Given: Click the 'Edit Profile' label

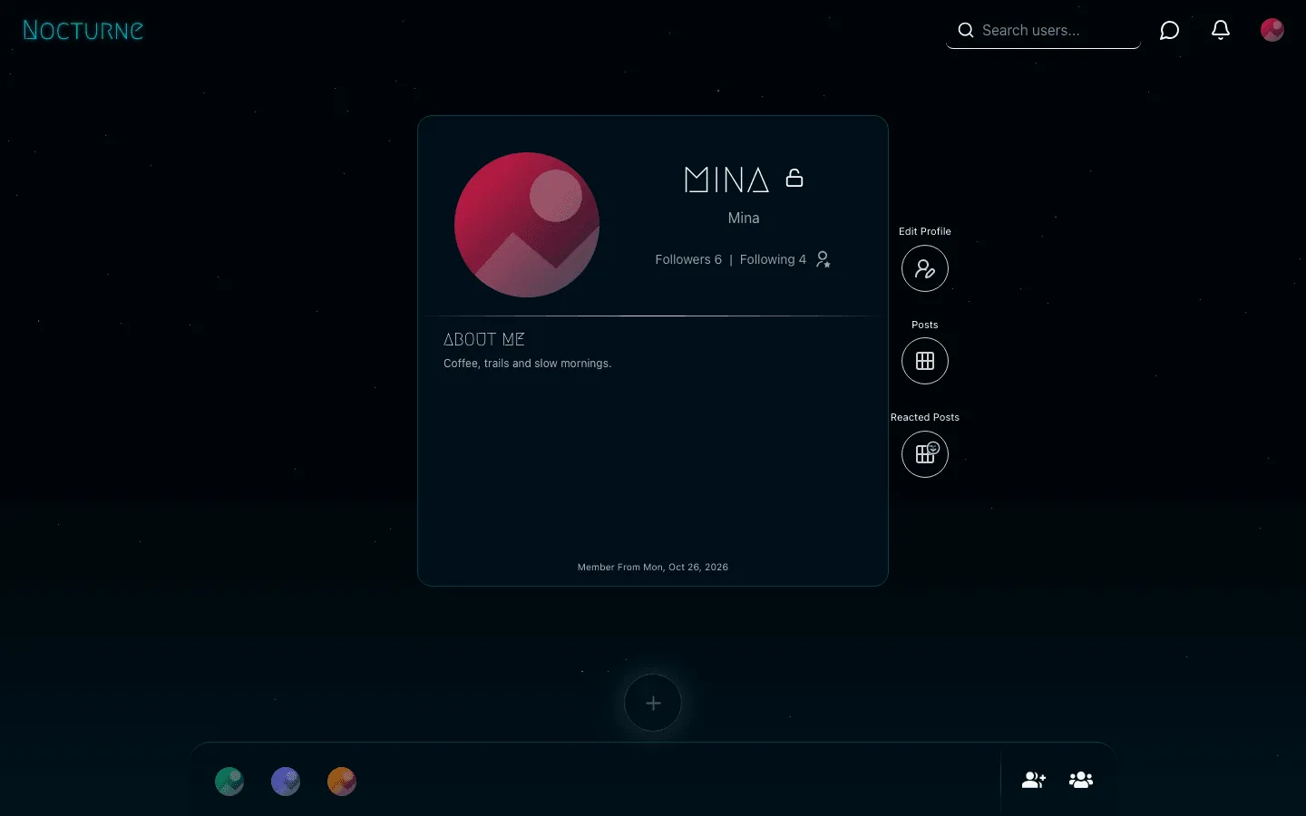Looking at the screenshot, I should pyautogui.click(x=925, y=231).
